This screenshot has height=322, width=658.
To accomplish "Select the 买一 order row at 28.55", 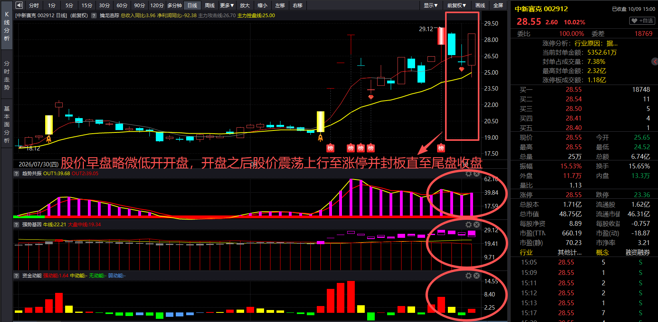I will click(x=584, y=90).
